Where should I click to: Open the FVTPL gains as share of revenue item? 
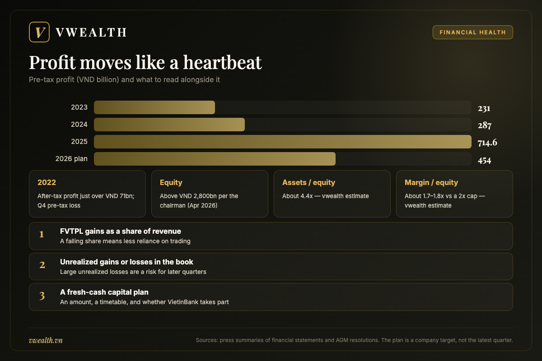pyautogui.click(x=271, y=236)
